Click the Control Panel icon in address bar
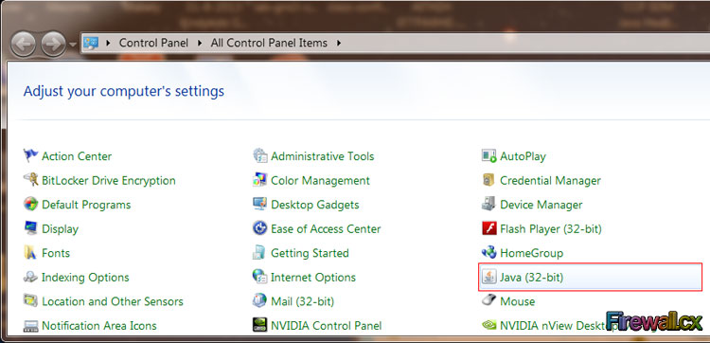710x343 pixels. (91, 43)
